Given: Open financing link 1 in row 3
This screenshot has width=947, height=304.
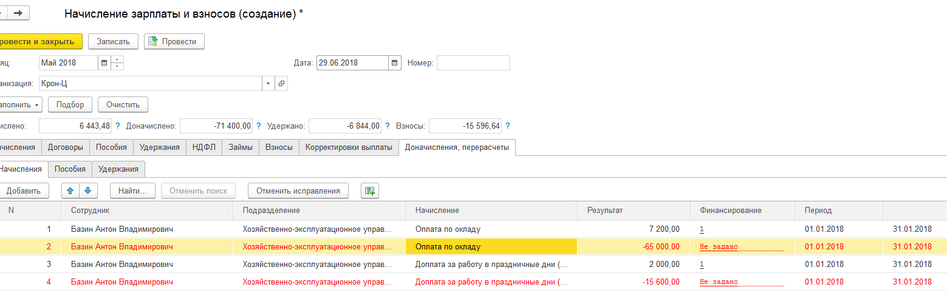Looking at the screenshot, I should pos(702,265).
